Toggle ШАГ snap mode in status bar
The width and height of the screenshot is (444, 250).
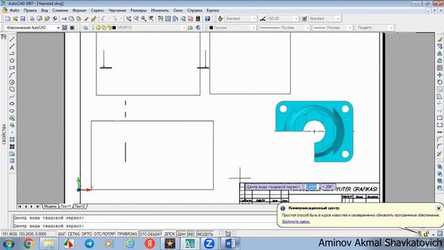[x=62, y=234]
